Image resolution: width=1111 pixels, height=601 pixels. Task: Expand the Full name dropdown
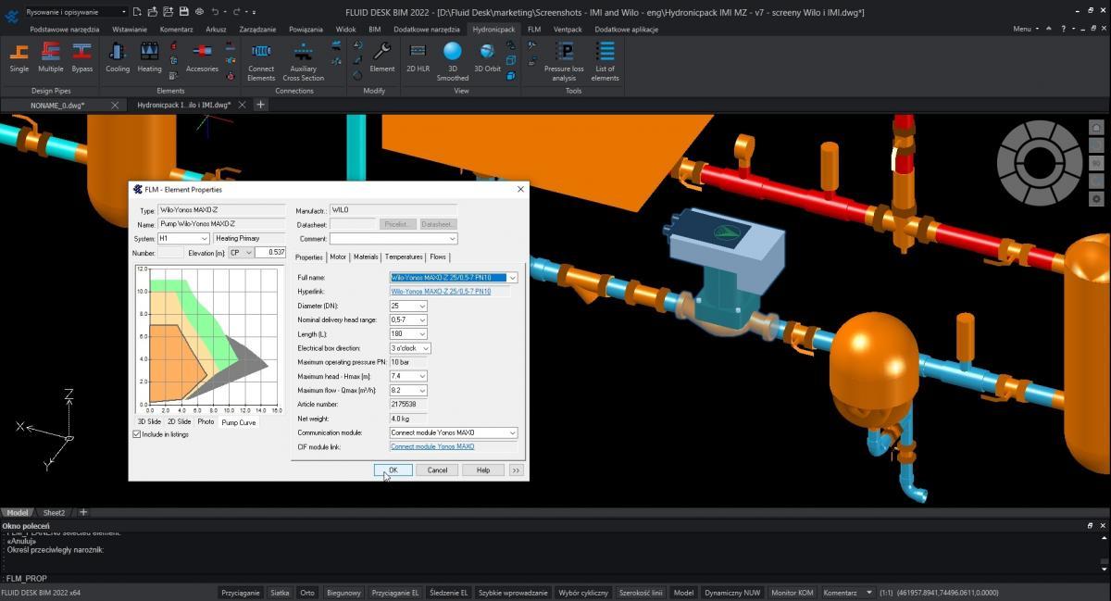tap(512, 278)
